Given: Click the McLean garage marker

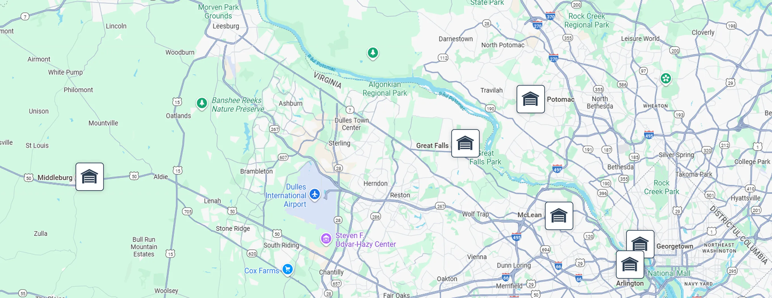Looking at the screenshot, I should click(x=559, y=216).
